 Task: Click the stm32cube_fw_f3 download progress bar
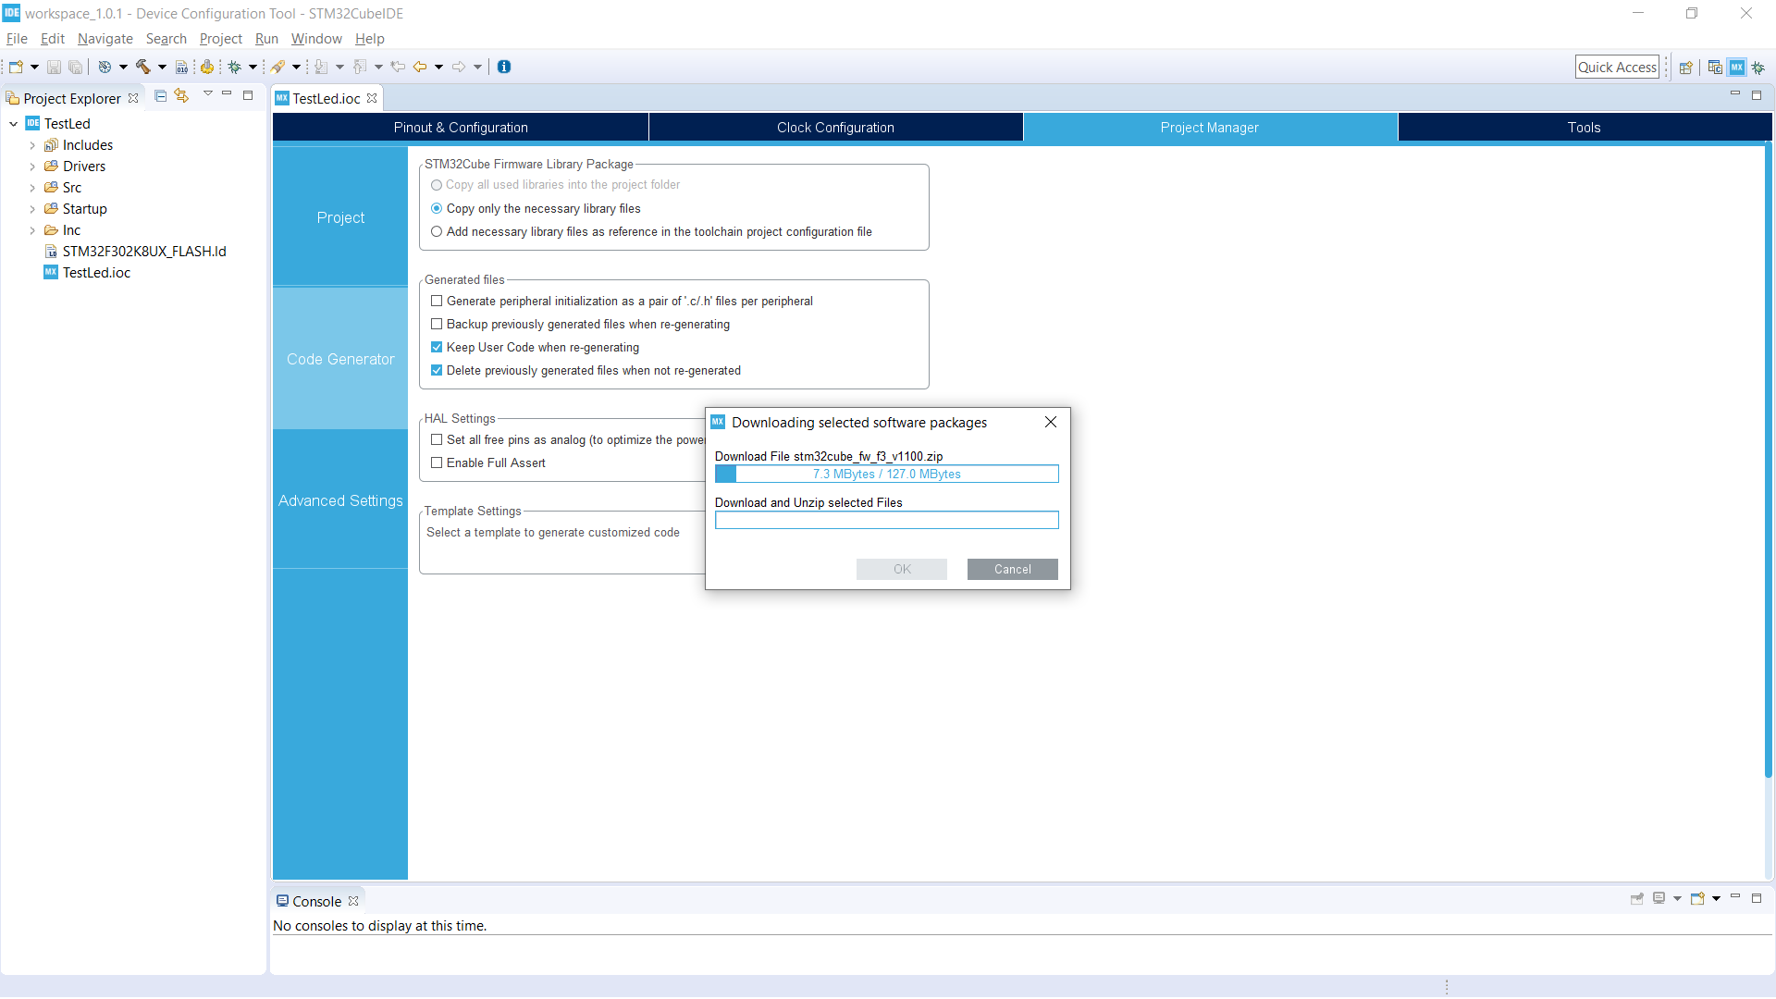pyautogui.click(x=886, y=474)
